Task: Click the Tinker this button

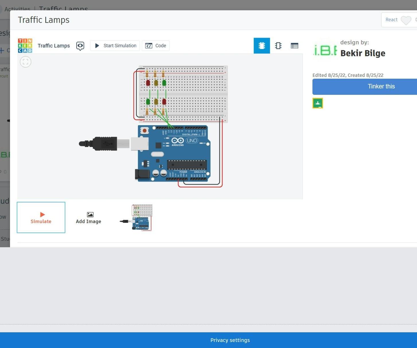Action: [381, 86]
